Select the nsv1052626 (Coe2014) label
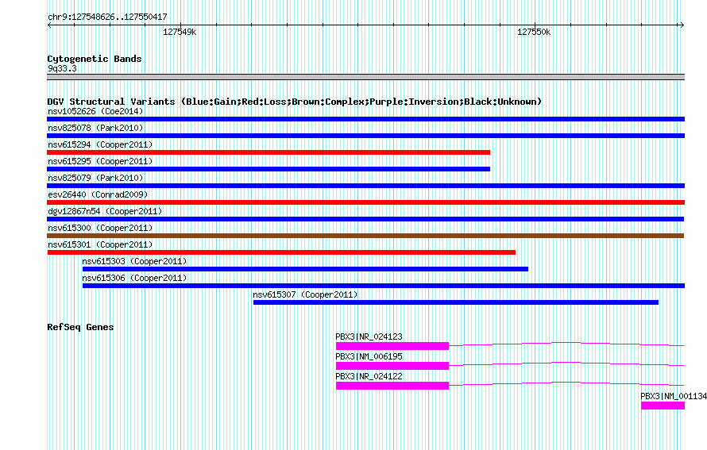 tap(95, 111)
